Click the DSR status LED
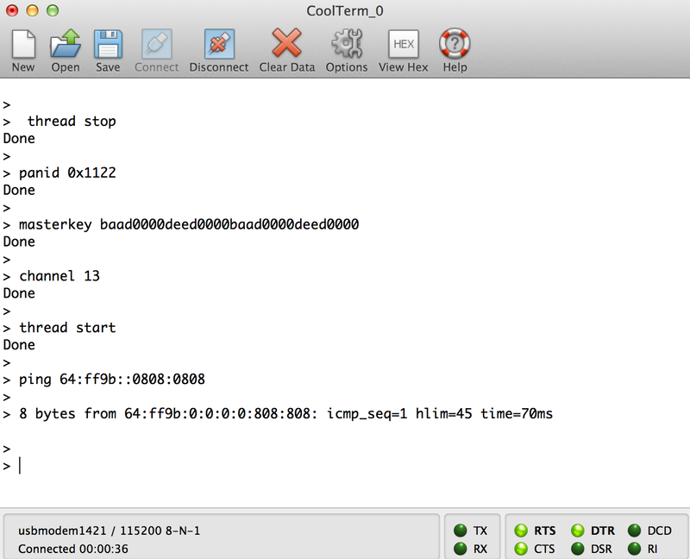Image resolution: width=690 pixels, height=559 pixels. pos(578,549)
